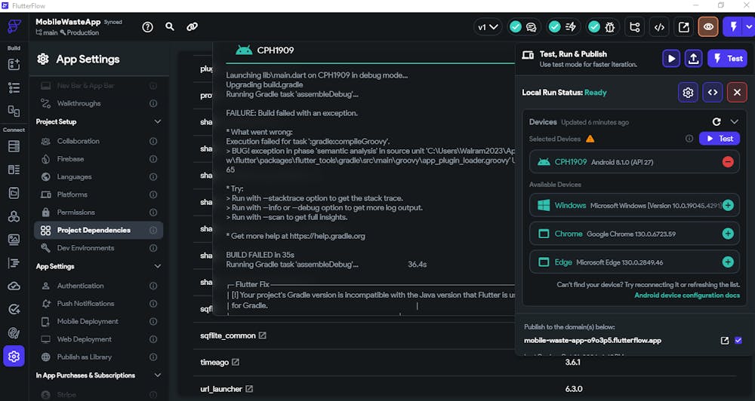The width and height of the screenshot is (755, 401).
Task: Click the FlutterFlow logo icon
Action: click(14, 27)
